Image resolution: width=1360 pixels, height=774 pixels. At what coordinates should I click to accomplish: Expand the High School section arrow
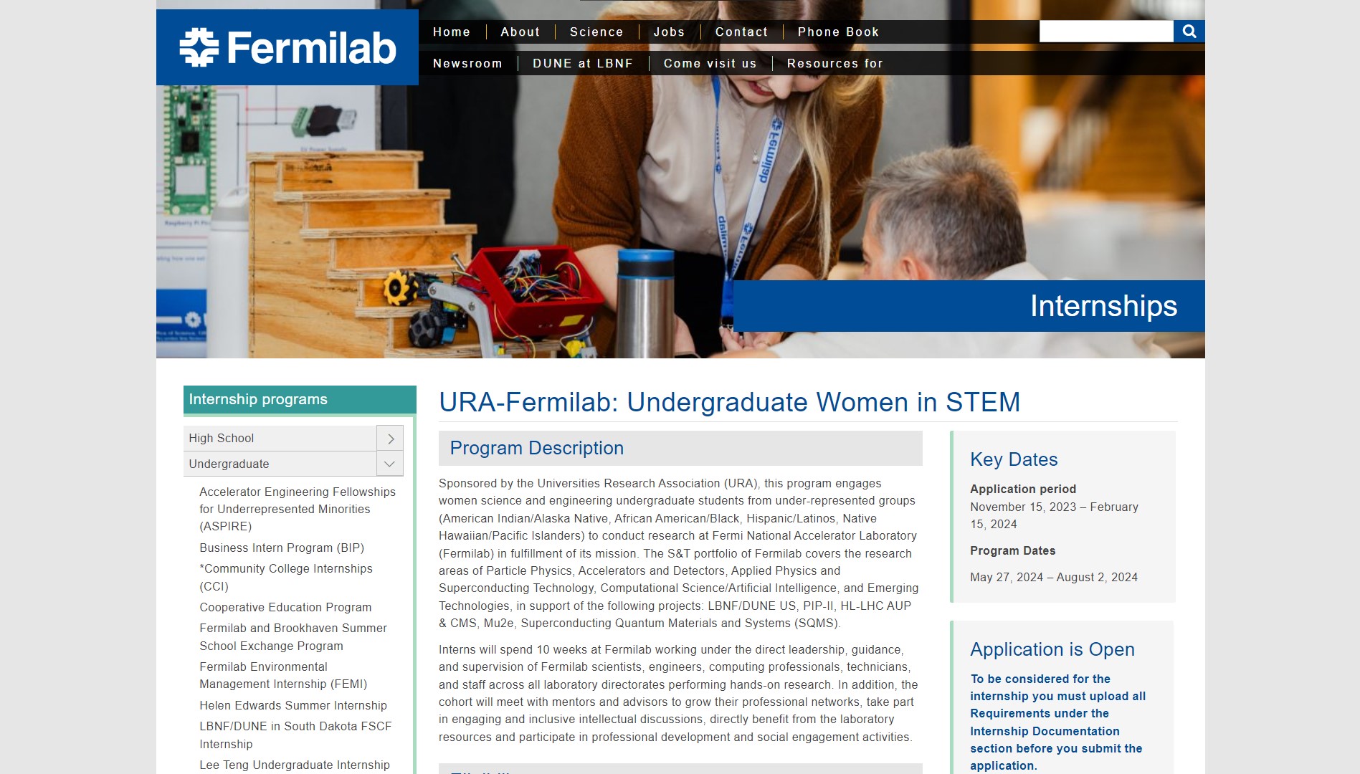390,439
